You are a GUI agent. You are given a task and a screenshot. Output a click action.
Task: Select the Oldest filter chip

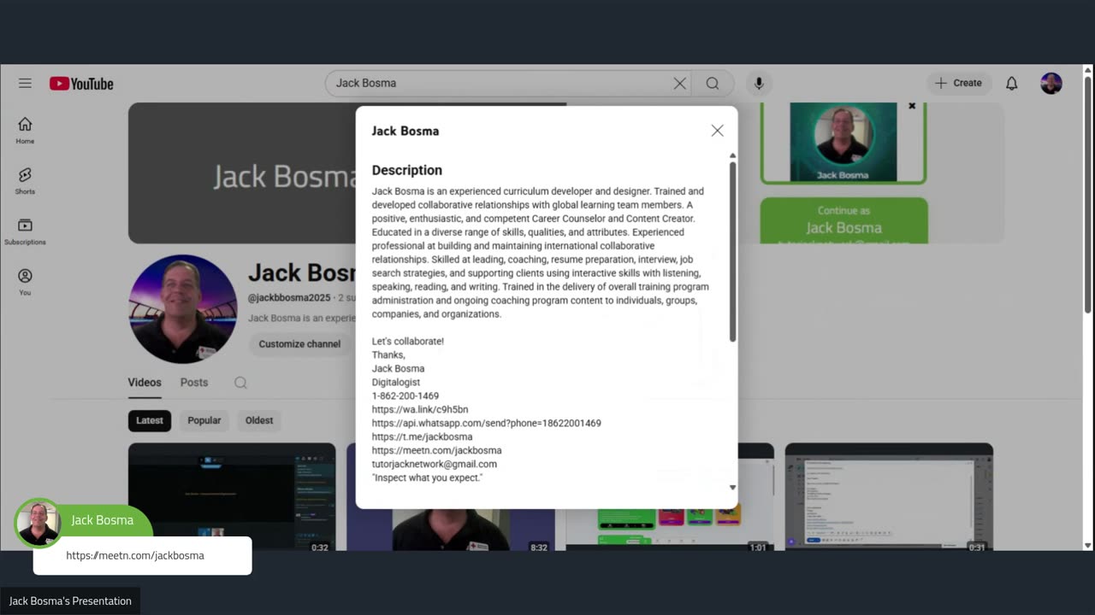point(259,420)
